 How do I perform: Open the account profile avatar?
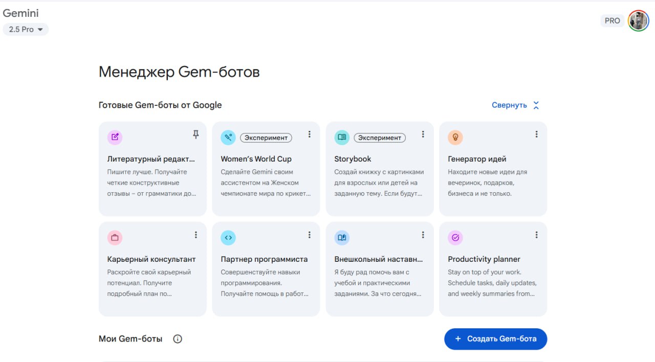coord(638,21)
